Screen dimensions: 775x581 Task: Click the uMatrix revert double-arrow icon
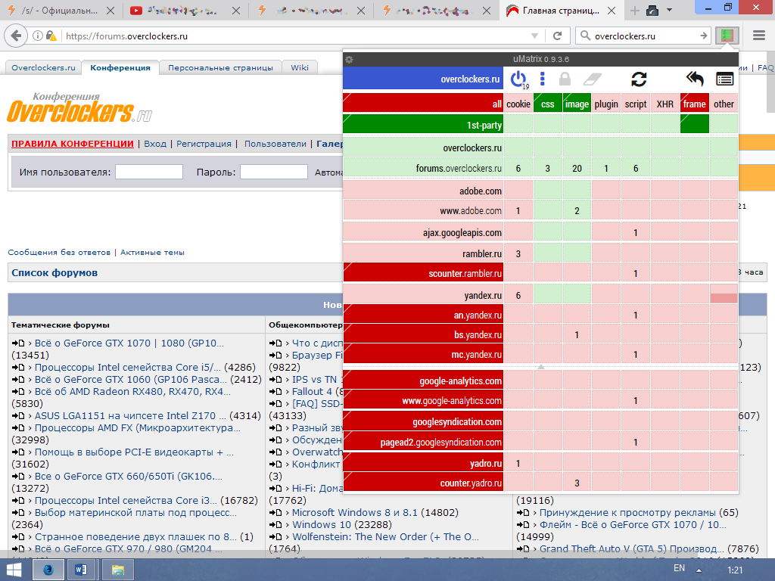point(695,79)
